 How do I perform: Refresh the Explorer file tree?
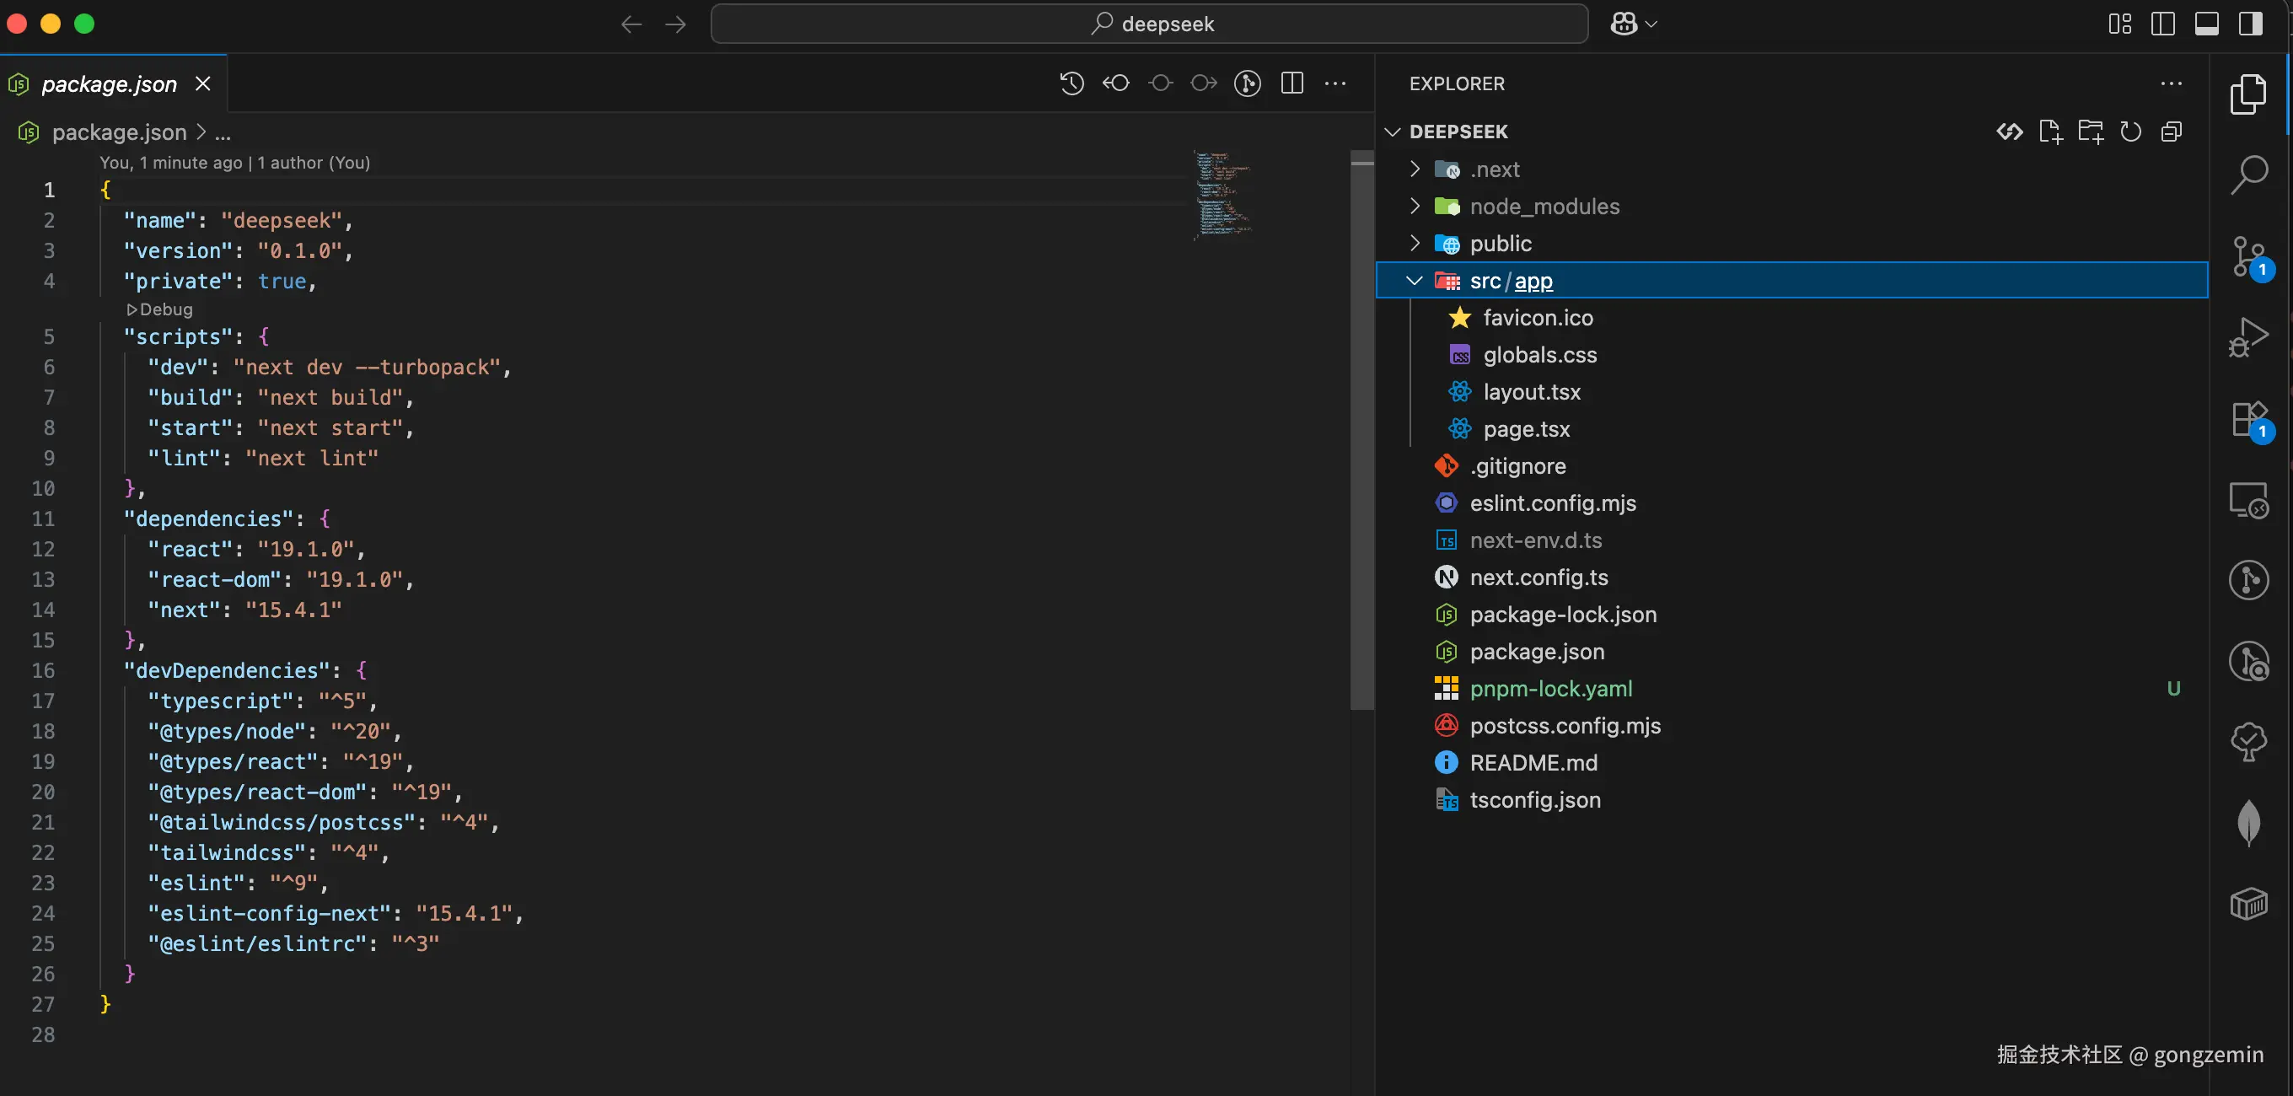click(2130, 132)
